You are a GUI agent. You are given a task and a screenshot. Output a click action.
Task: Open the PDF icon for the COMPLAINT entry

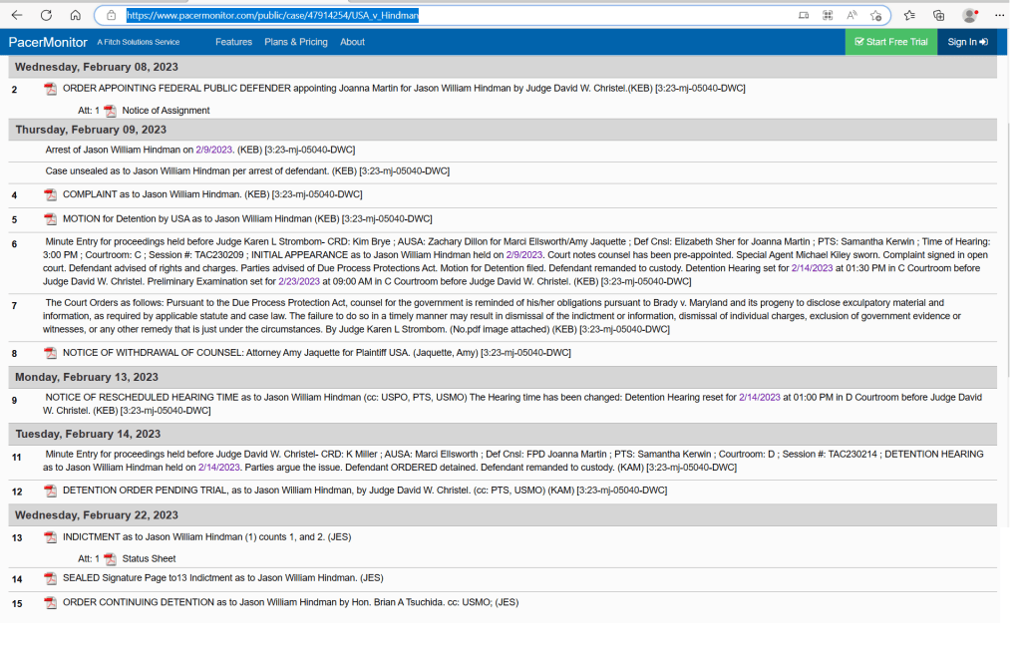coord(51,194)
